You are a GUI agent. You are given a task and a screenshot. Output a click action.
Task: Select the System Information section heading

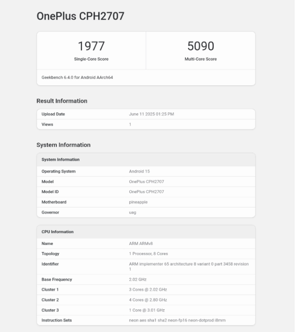(x=64, y=145)
